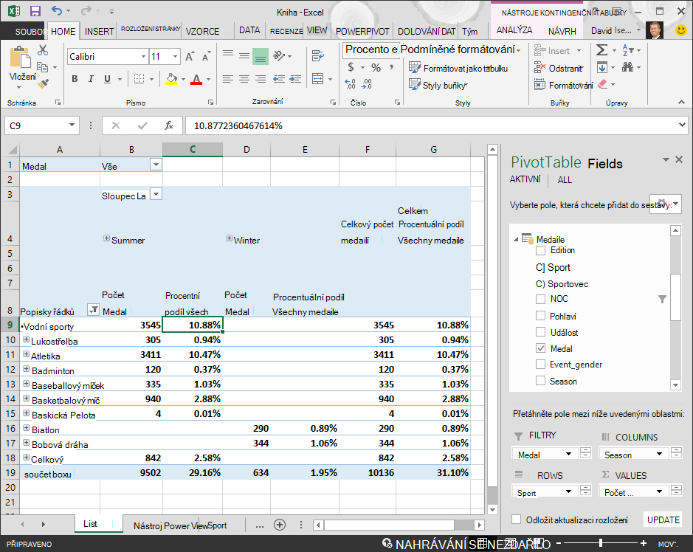
Task: Open Find and Select binoculars
Action: click(x=627, y=67)
